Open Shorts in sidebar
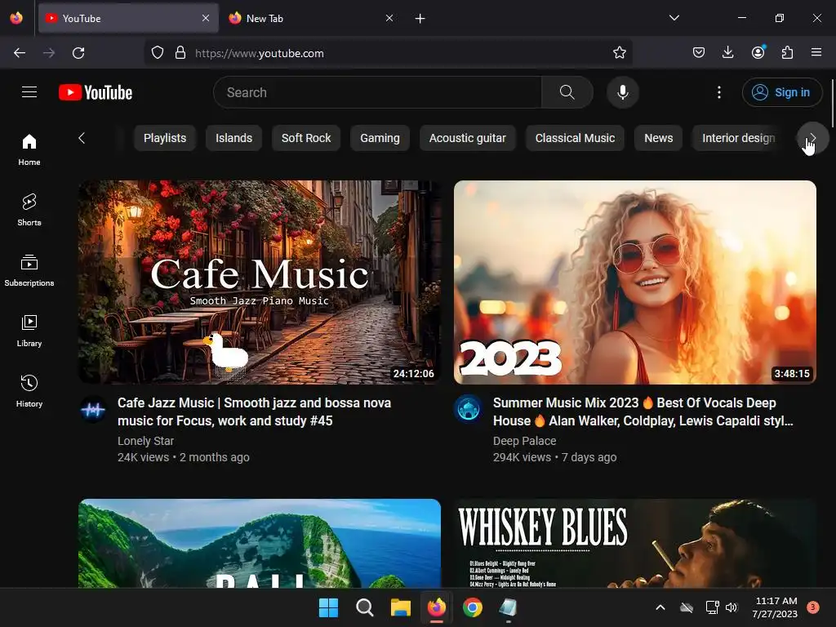Screen dimensions: 836x627 (29, 210)
